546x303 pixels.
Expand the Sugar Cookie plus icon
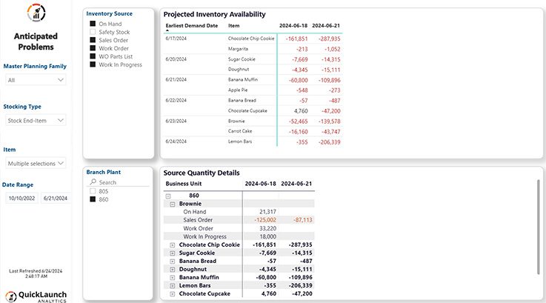pyautogui.click(x=173, y=253)
